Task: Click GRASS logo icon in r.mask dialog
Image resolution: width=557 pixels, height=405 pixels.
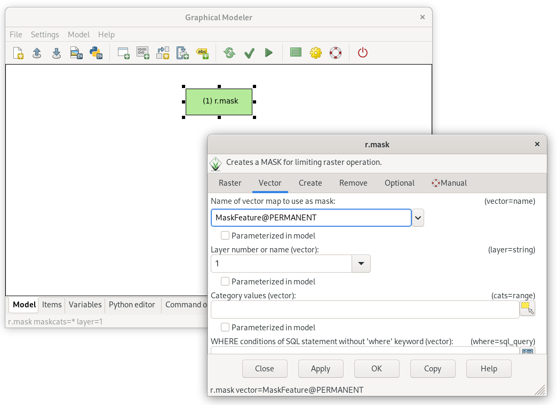Action: (216, 164)
